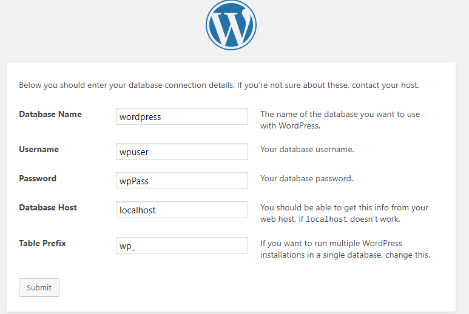The width and height of the screenshot is (469, 314).
Task: Click the 'multiple WordPress installations' hint text
Action: click(345, 249)
